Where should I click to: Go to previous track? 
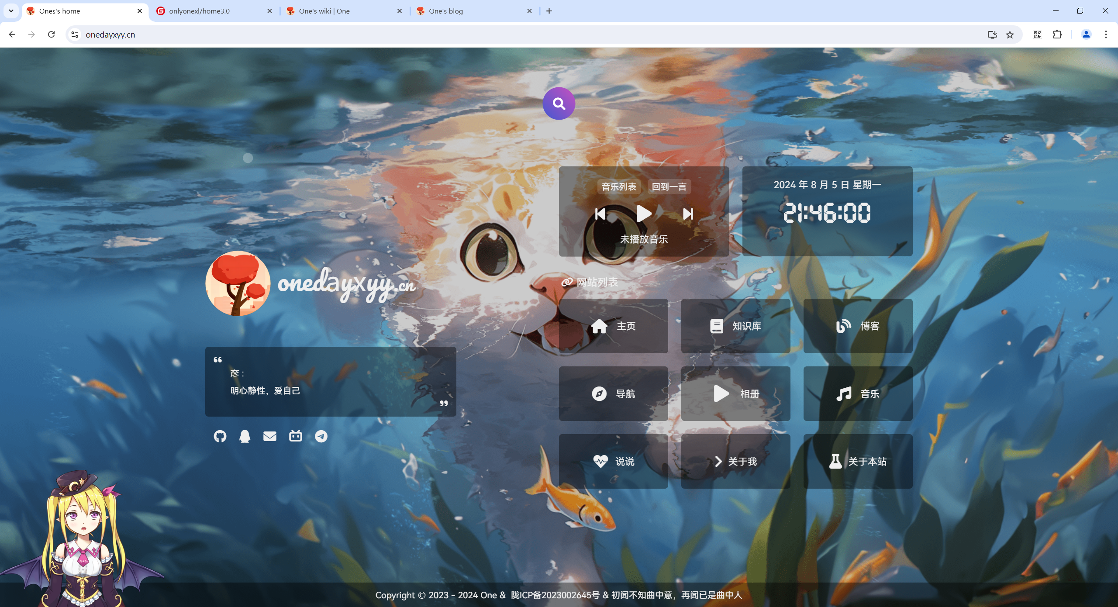(600, 214)
